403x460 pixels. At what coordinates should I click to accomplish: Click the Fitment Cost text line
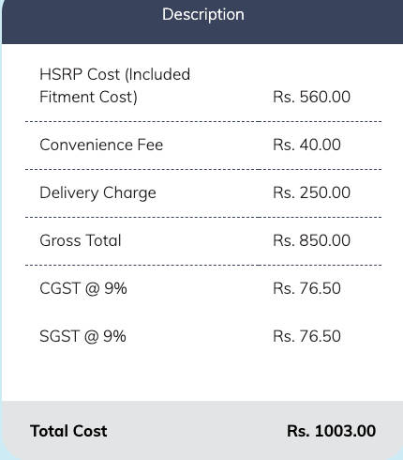(88, 97)
